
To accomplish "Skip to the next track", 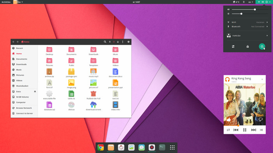I will coord(253,130).
